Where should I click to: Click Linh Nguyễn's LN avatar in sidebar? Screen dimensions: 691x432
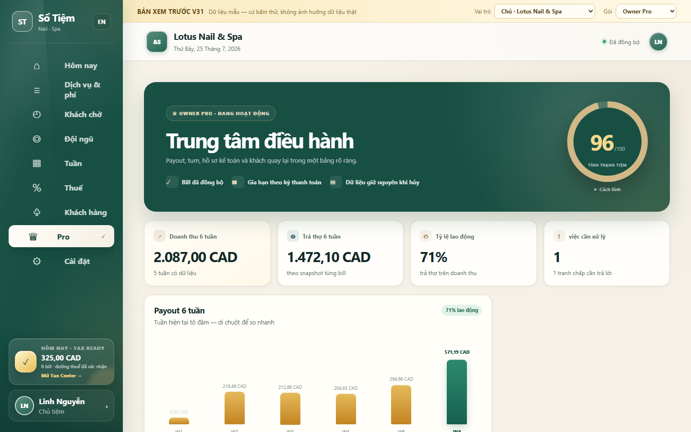pos(24,406)
